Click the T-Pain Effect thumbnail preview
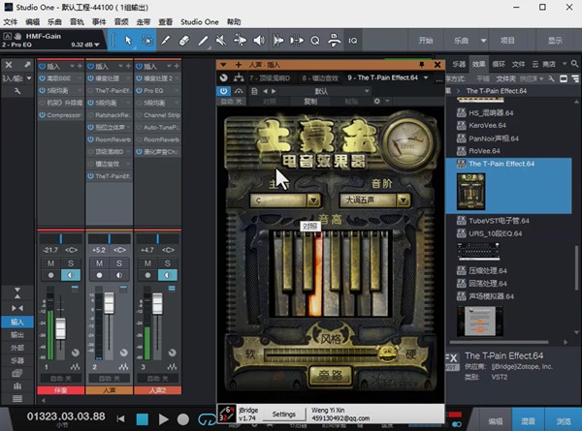 471,191
